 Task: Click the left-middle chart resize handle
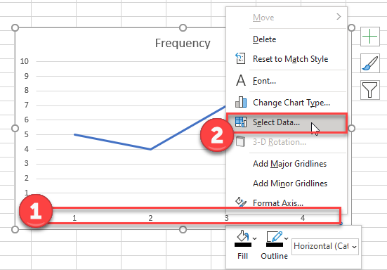[15, 129]
